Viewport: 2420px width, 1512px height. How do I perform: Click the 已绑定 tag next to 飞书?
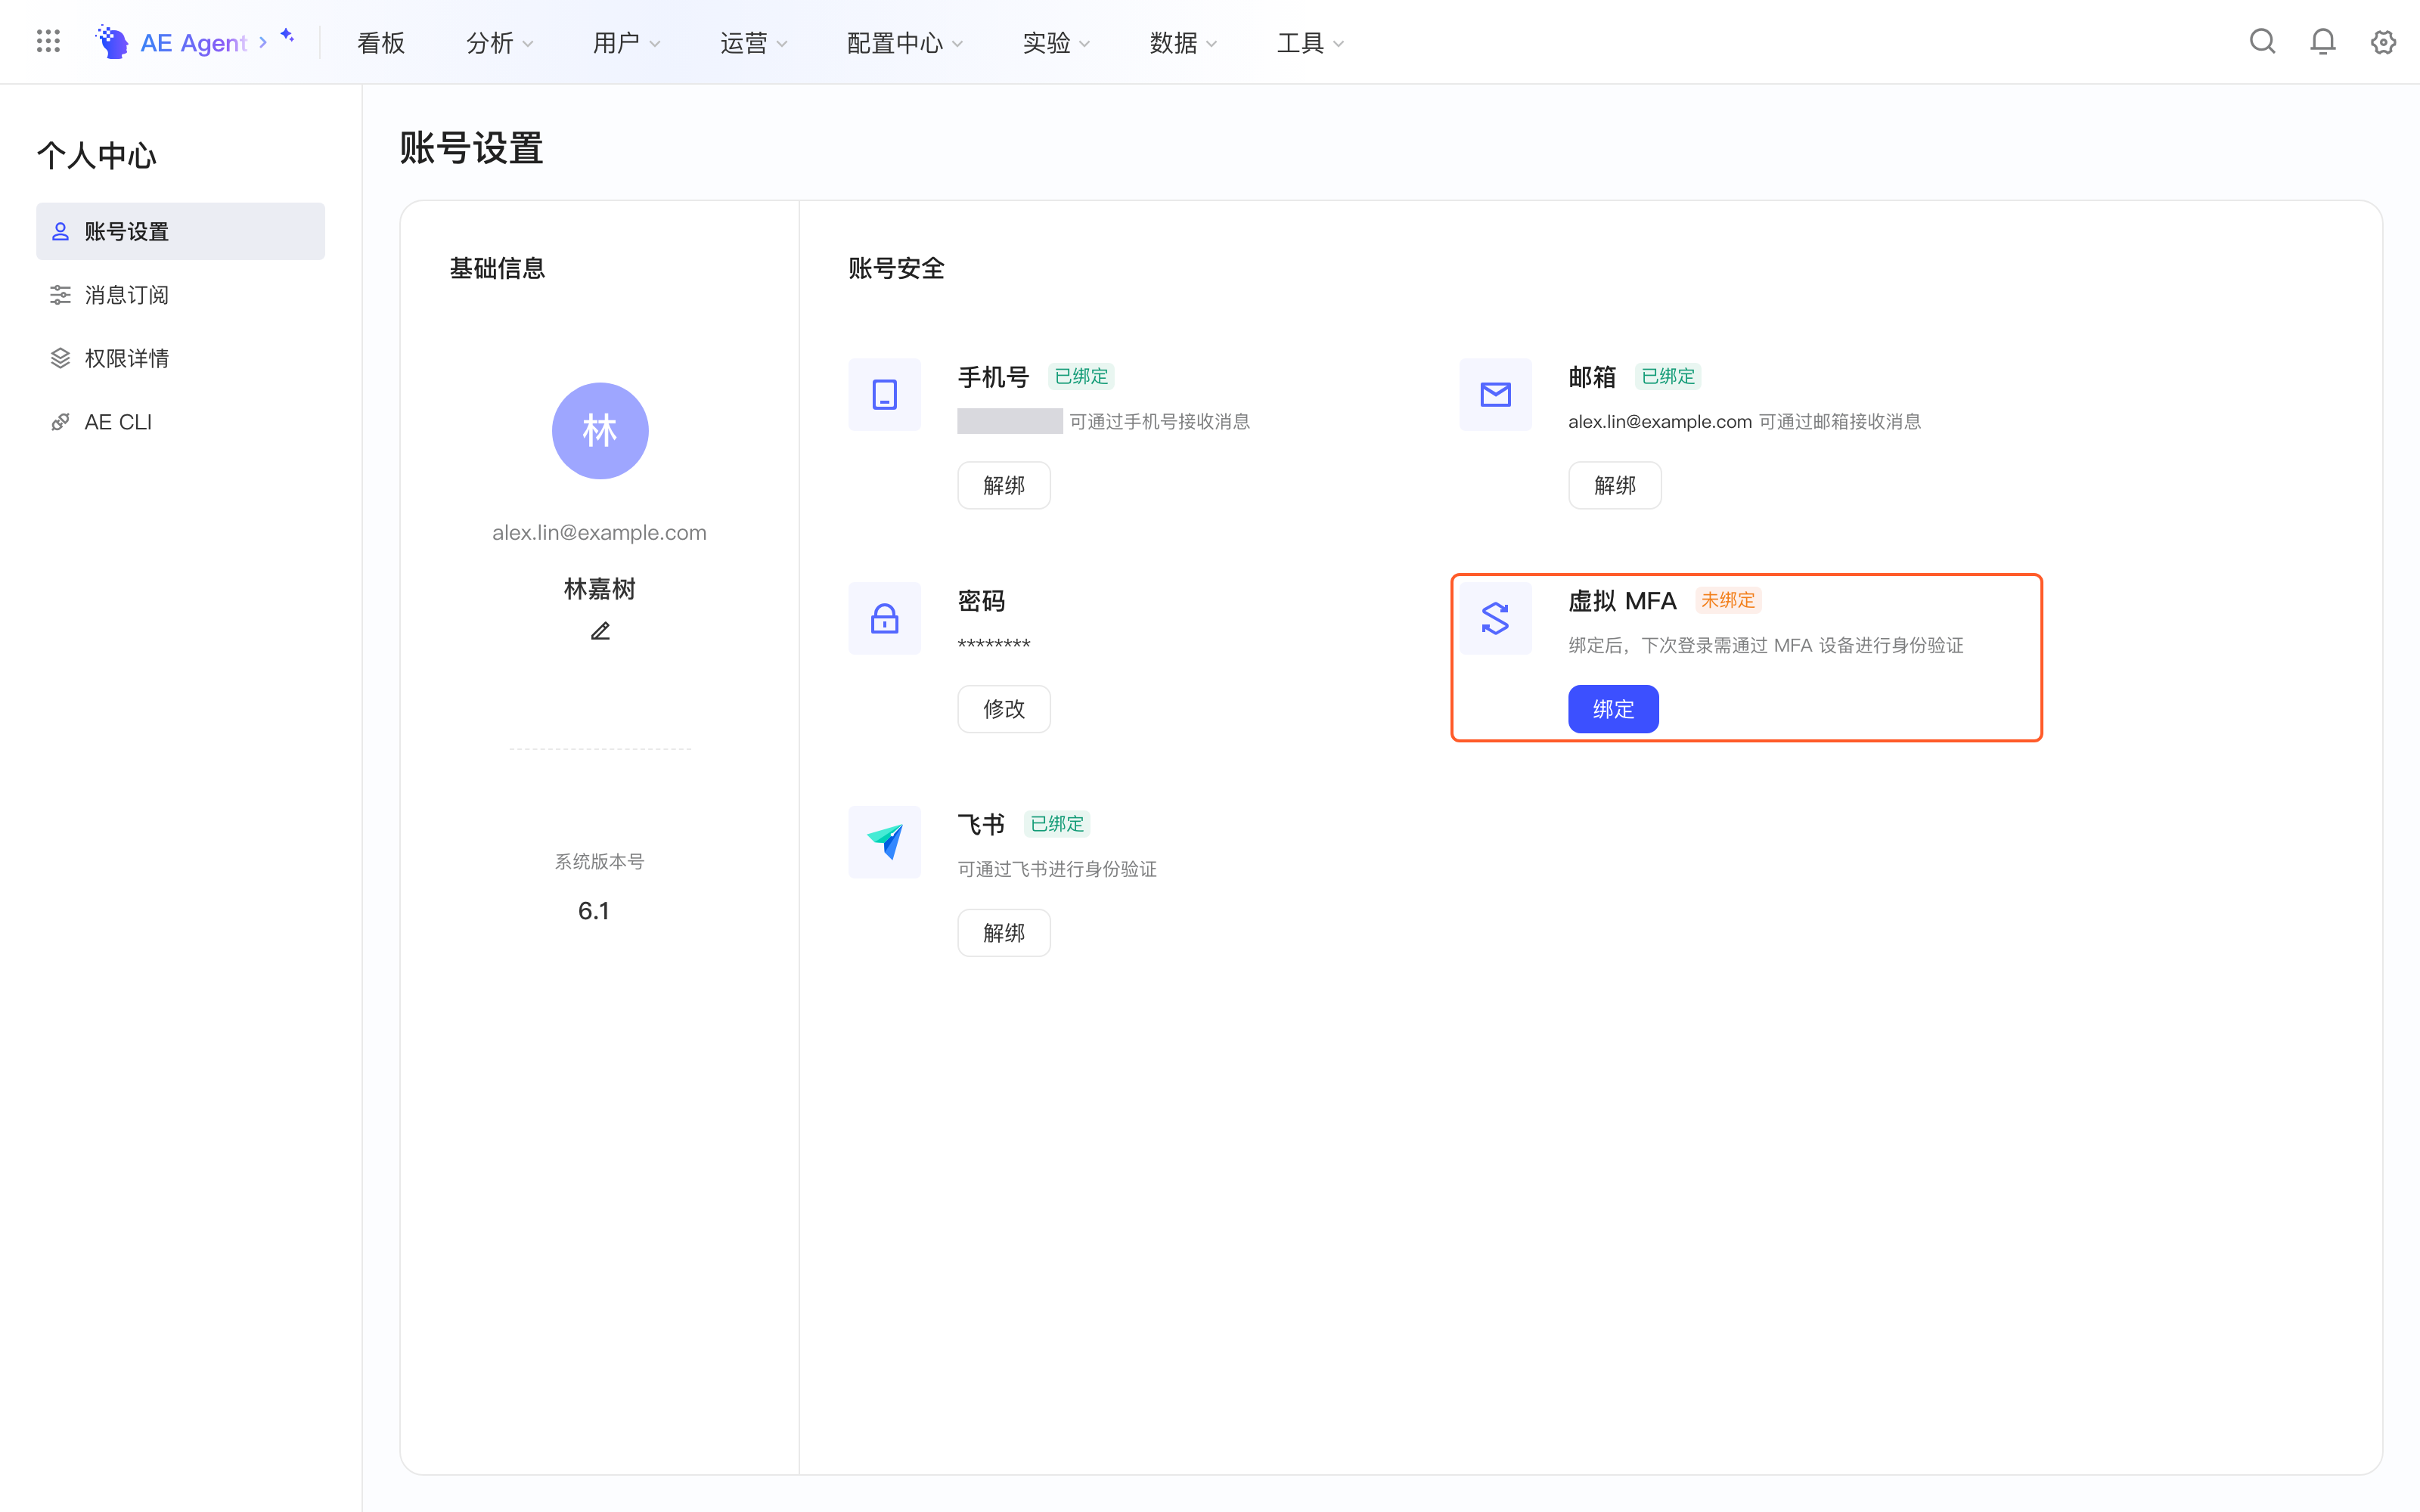[1057, 824]
